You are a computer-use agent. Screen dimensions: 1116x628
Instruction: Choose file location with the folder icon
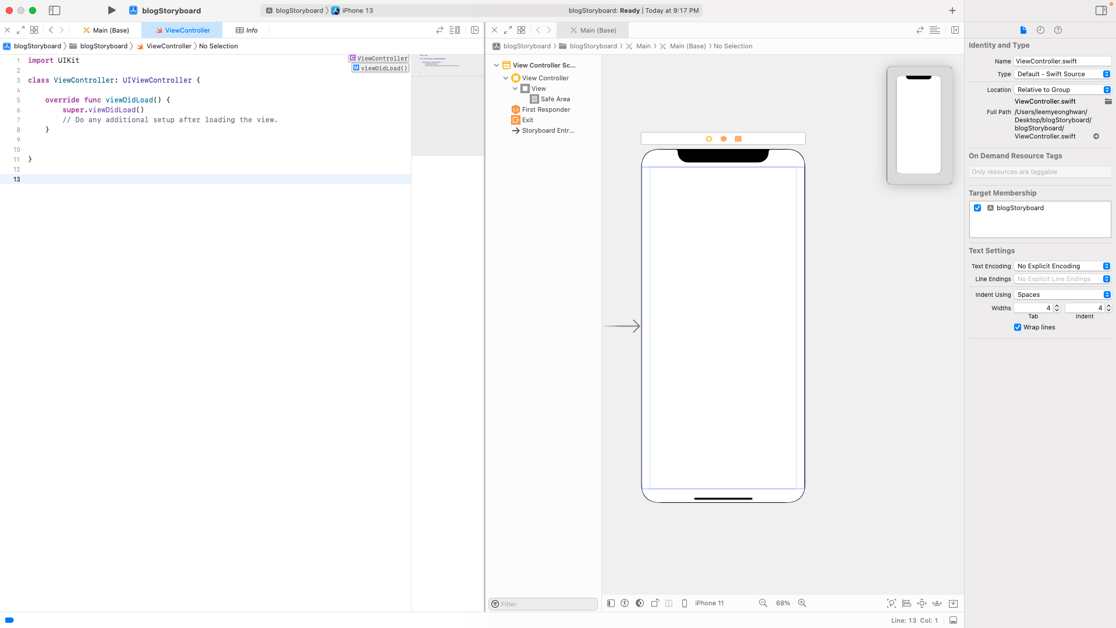[1108, 101]
